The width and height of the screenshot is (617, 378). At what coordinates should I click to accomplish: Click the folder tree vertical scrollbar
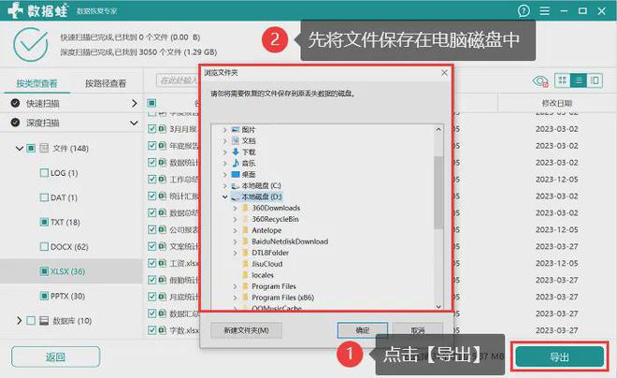[x=438, y=187]
